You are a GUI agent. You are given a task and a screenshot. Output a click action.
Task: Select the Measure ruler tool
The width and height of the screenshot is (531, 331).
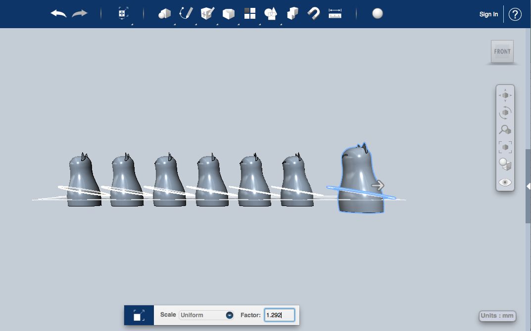click(x=335, y=13)
